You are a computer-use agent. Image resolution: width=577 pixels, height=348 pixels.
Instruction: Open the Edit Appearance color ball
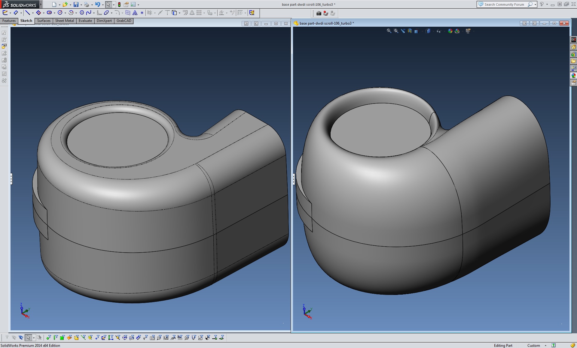pyautogui.click(x=450, y=31)
